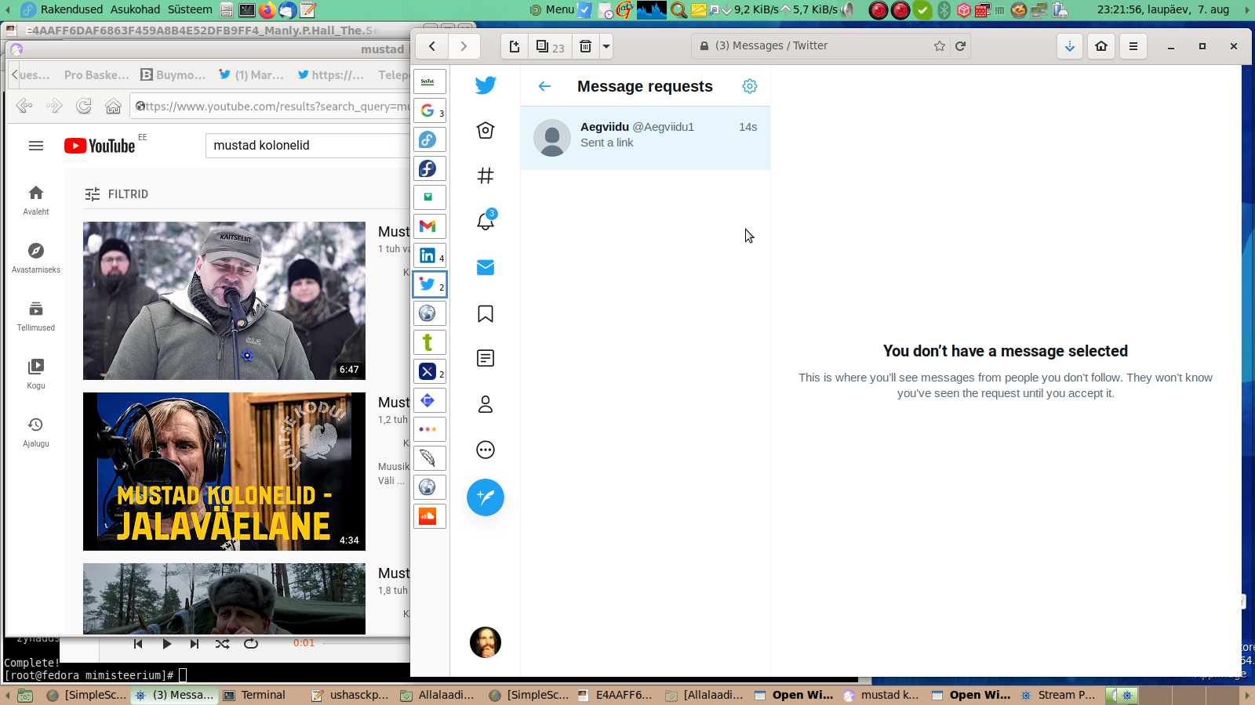Toggle repeat in media player

251,644
